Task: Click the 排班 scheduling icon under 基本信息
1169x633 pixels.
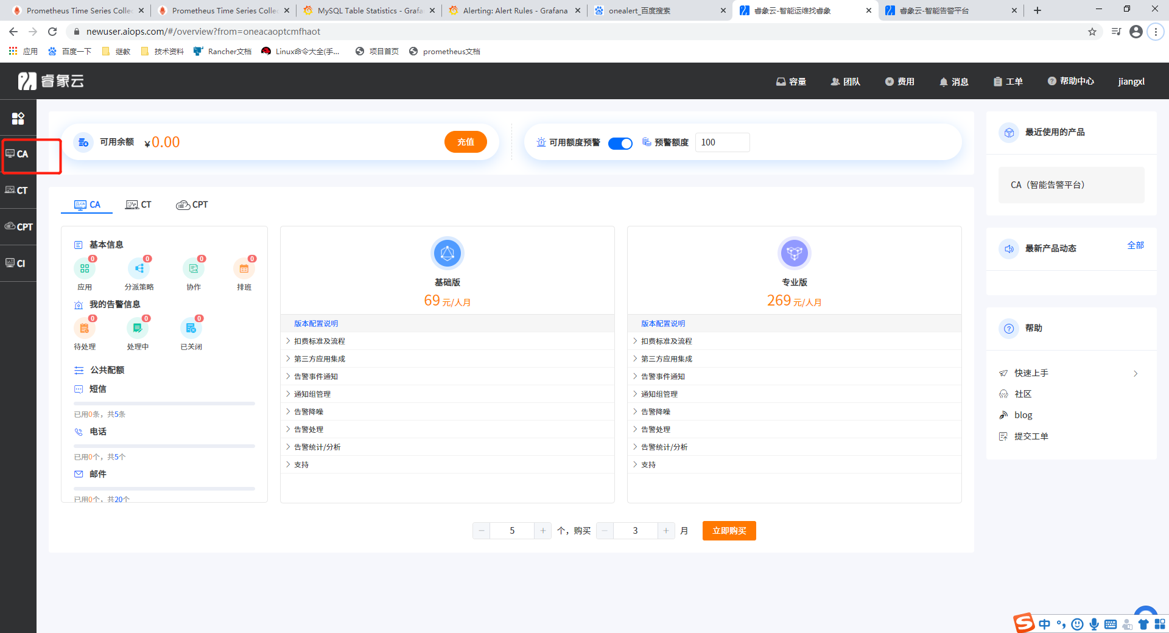Action: (x=244, y=268)
